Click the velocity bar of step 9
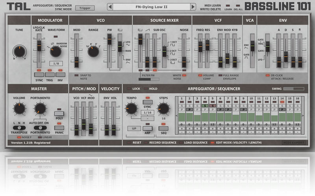The width and height of the screenshot is (315, 196). pyautogui.click(x=243, y=117)
